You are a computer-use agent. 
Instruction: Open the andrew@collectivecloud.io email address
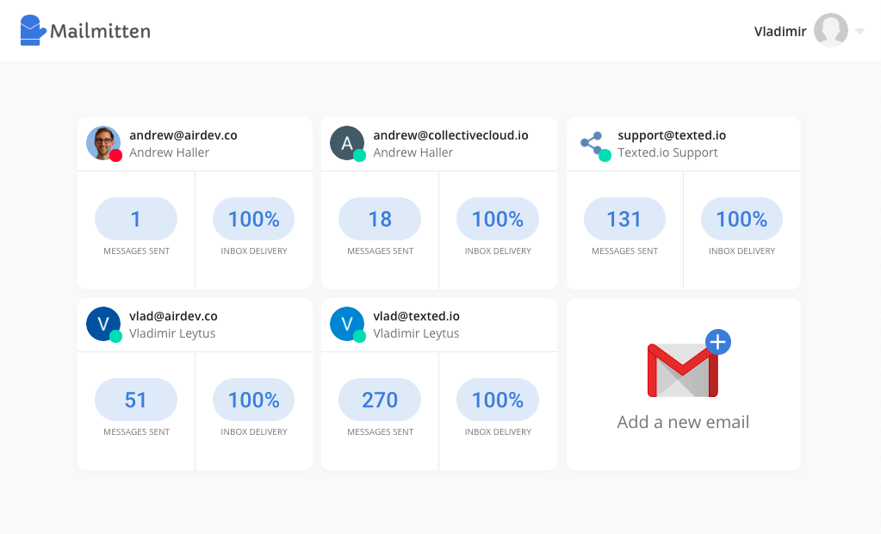point(450,135)
